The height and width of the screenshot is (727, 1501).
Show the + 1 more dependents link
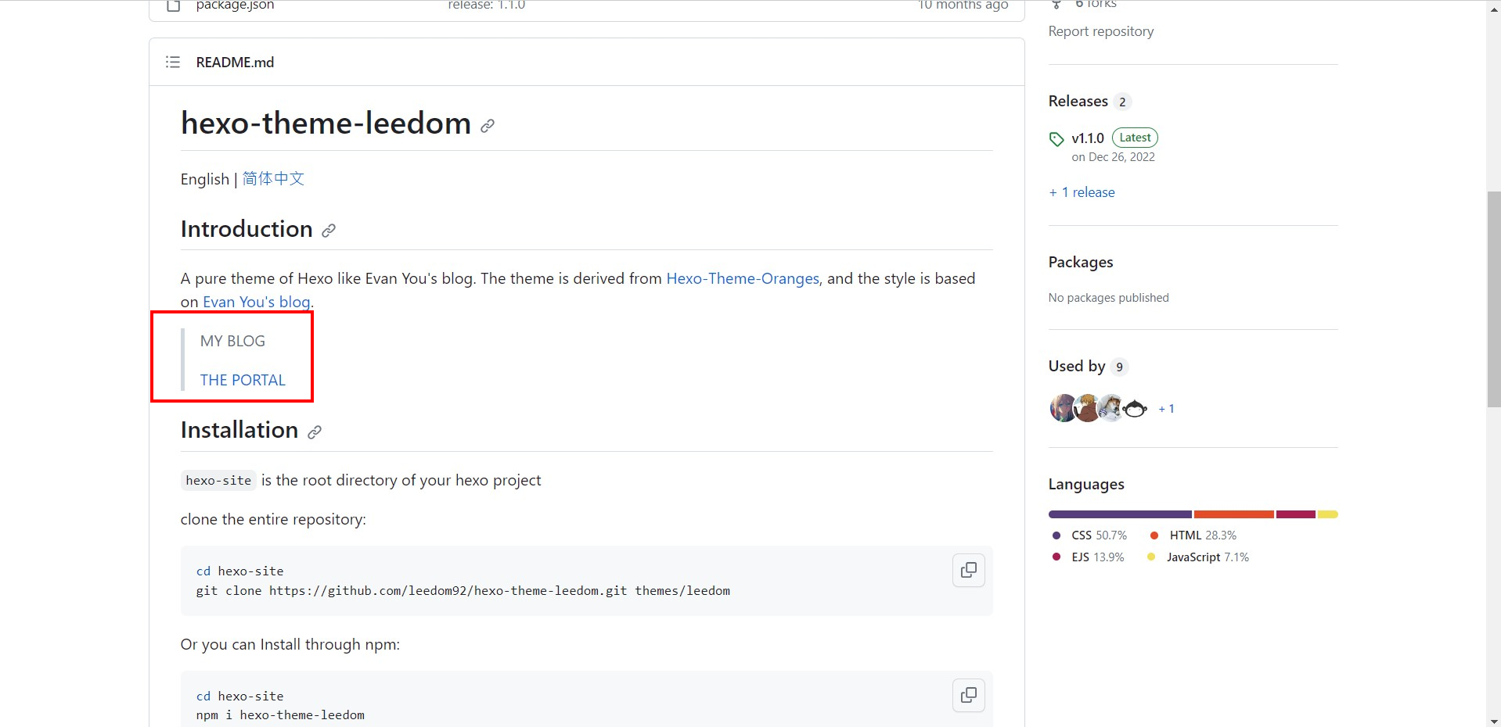tap(1166, 409)
